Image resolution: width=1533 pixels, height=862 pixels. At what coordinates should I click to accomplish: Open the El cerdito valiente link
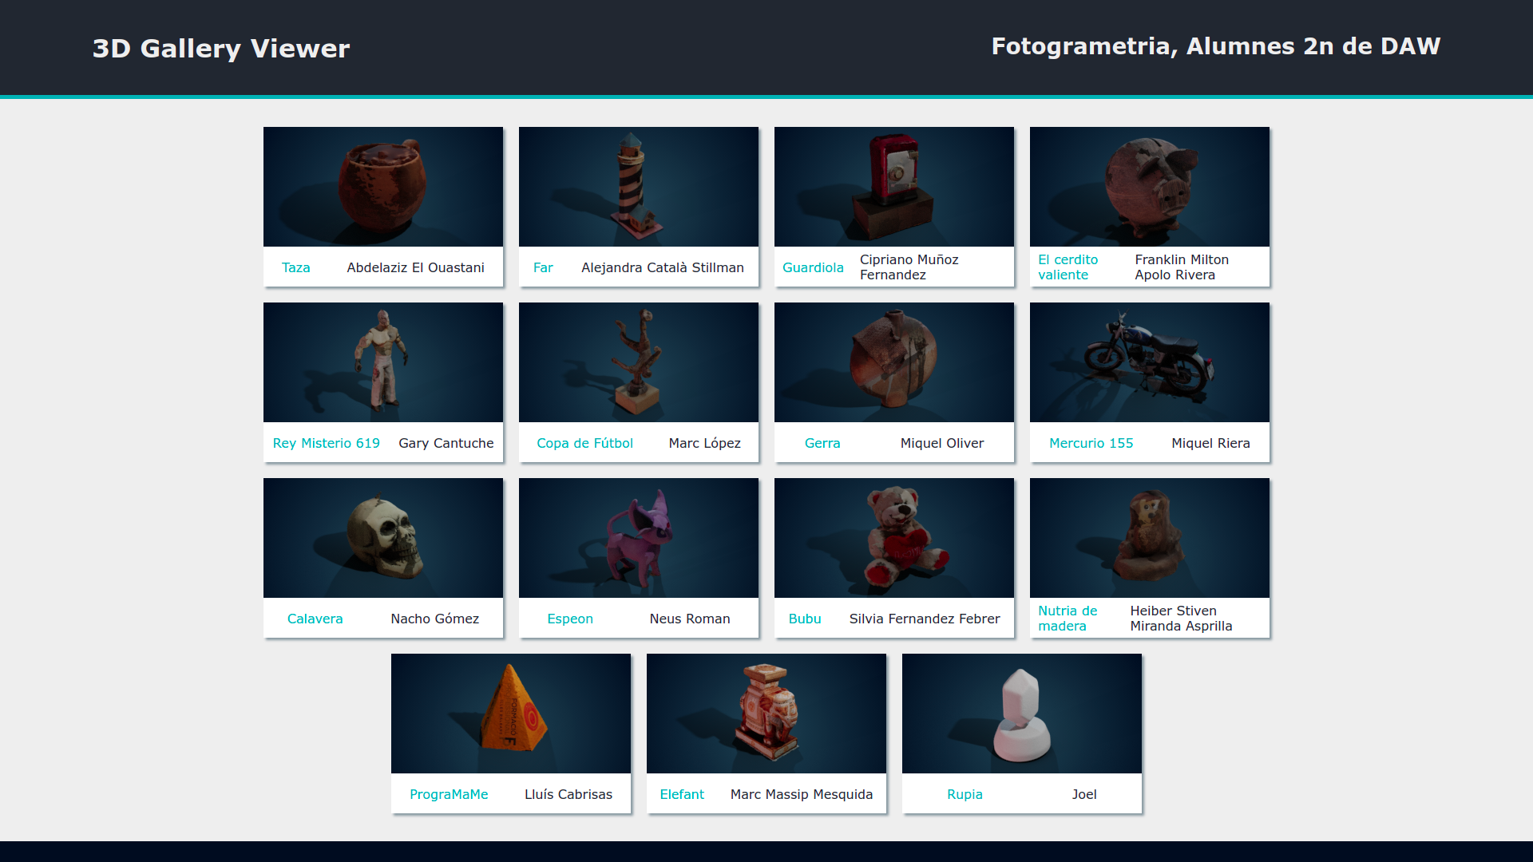(x=1068, y=267)
